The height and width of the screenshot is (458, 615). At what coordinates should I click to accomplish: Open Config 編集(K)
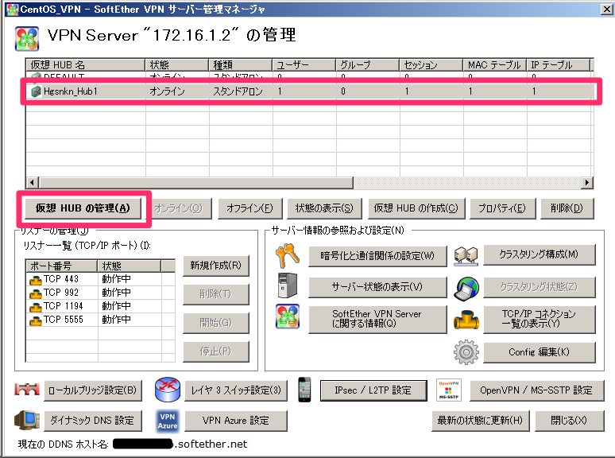[x=539, y=352]
